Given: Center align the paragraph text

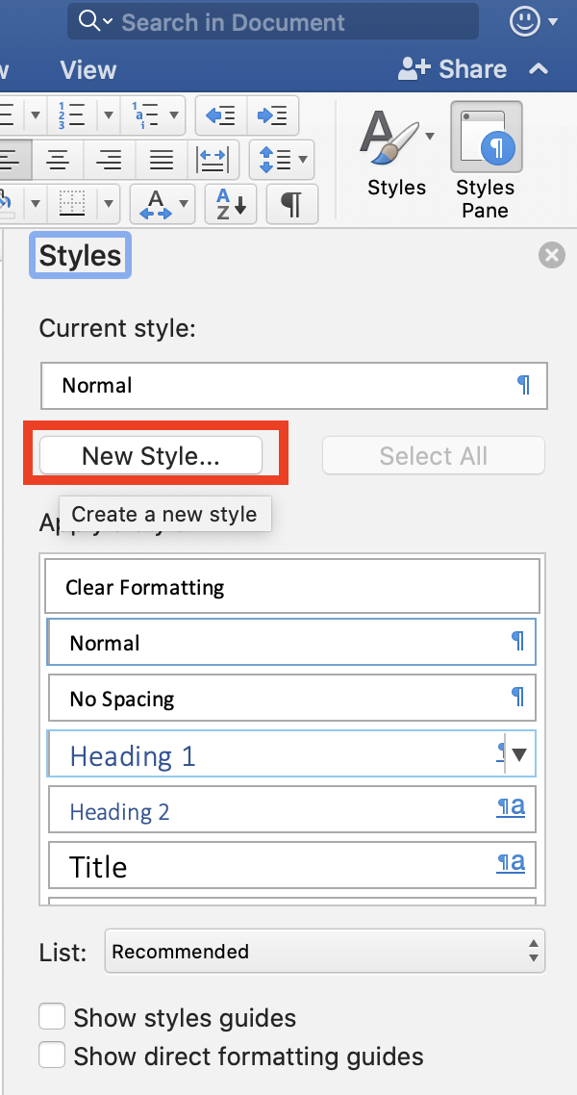Looking at the screenshot, I should [x=59, y=160].
